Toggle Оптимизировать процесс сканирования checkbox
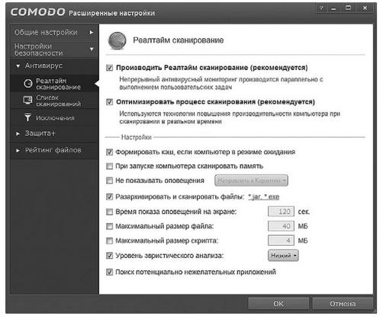 (x=109, y=102)
